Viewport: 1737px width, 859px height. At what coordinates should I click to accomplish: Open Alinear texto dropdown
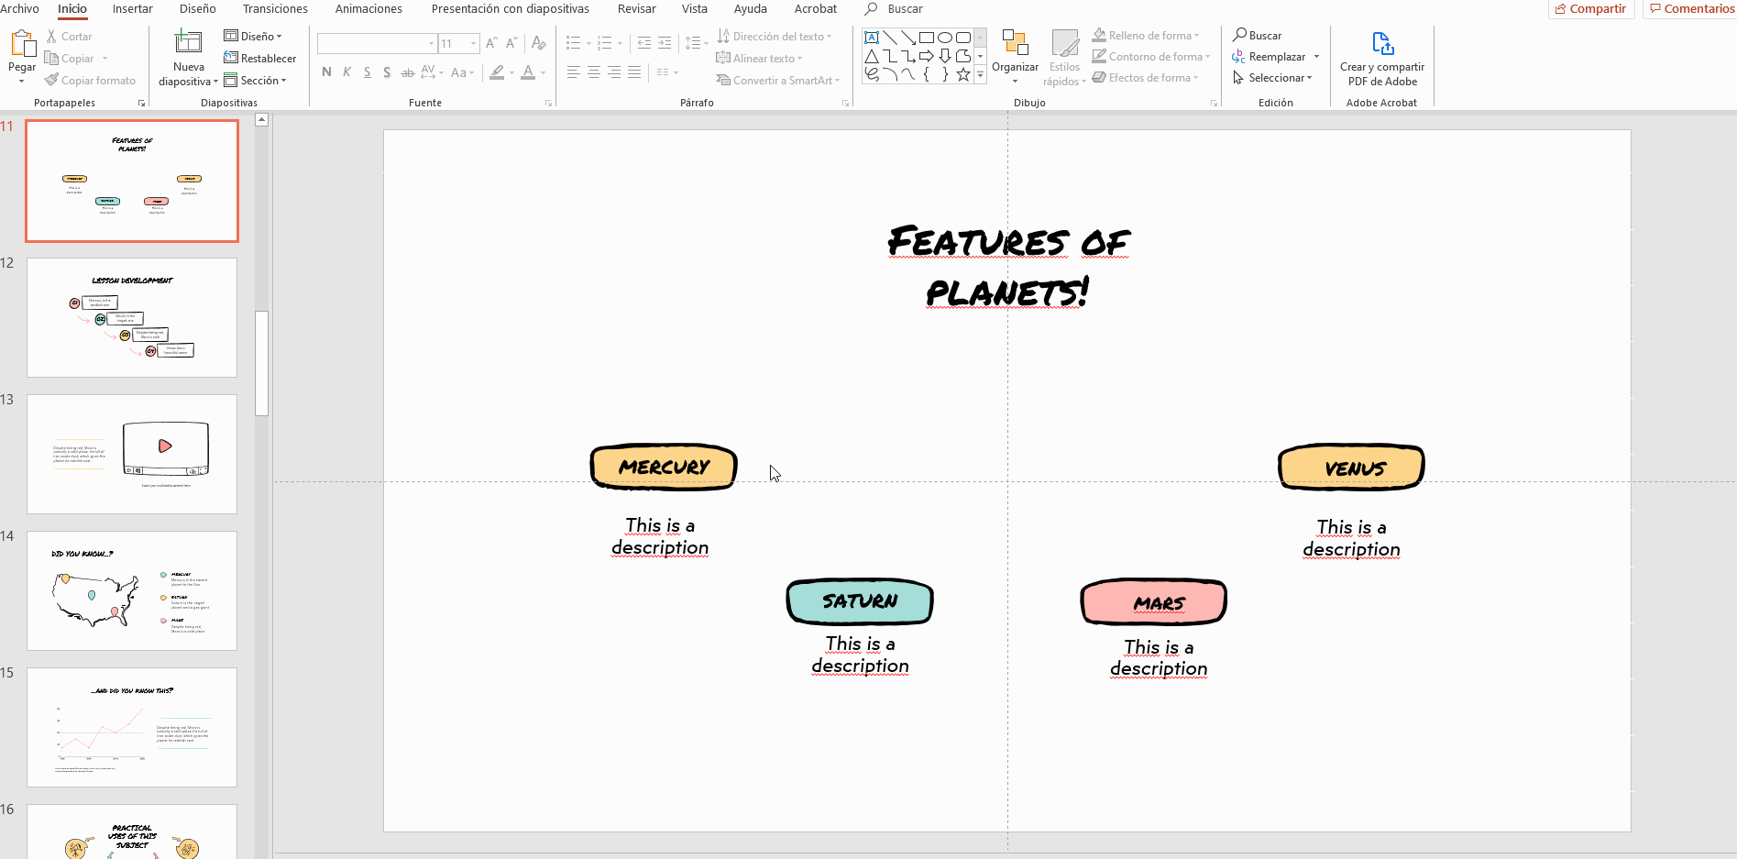click(x=759, y=59)
